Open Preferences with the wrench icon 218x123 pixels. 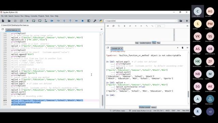point(95,21)
